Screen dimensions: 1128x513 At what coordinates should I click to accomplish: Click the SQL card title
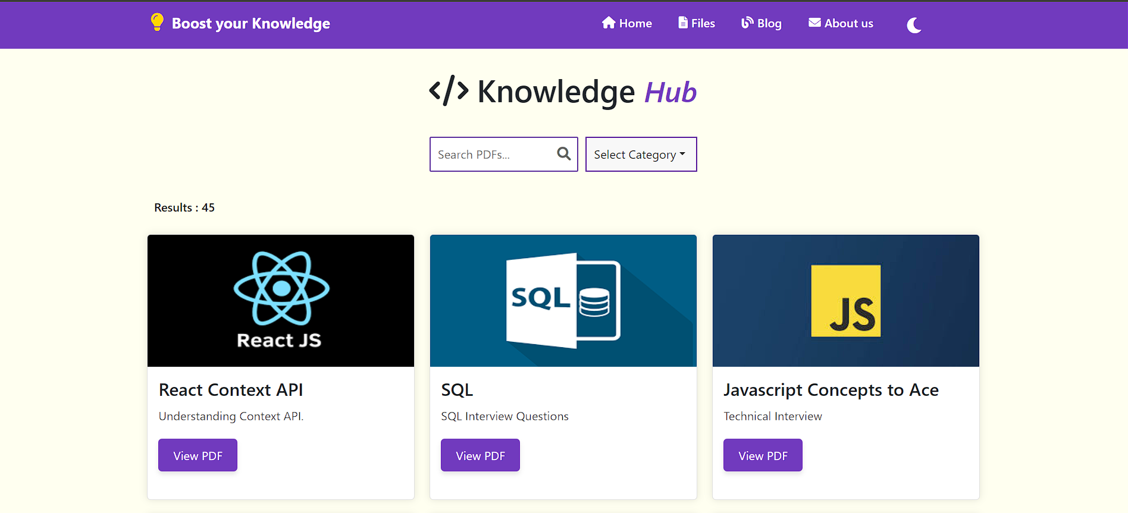click(457, 390)
